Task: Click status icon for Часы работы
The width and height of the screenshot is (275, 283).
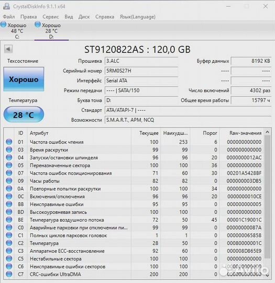Action: pos(9,181)
